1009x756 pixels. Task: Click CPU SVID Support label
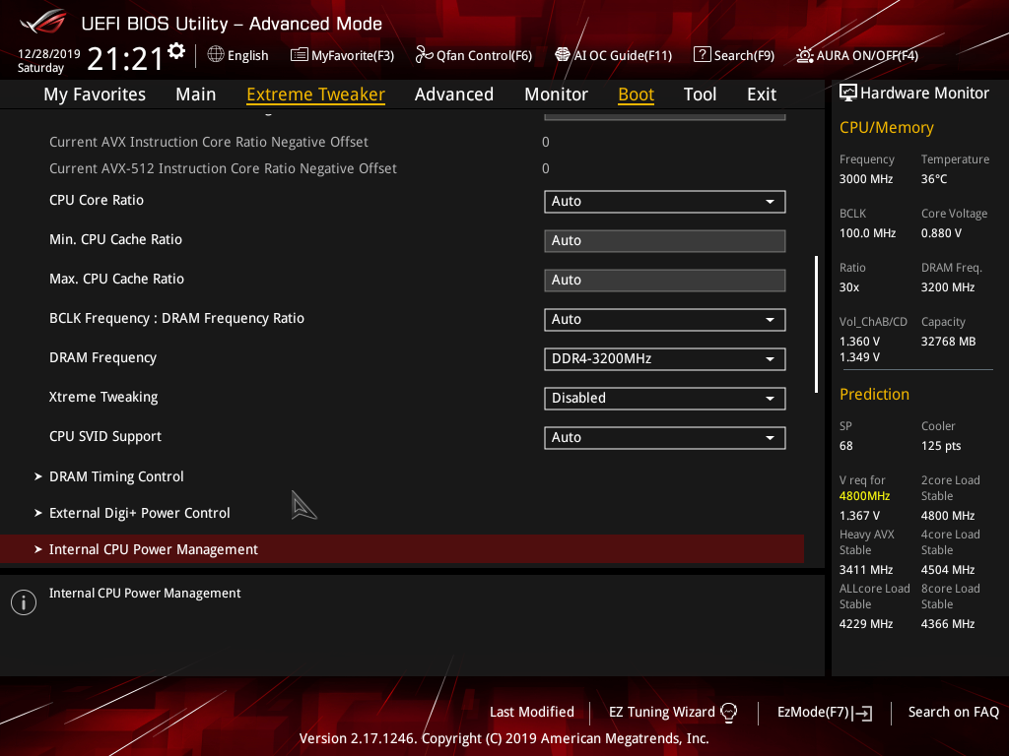[105, 436]
